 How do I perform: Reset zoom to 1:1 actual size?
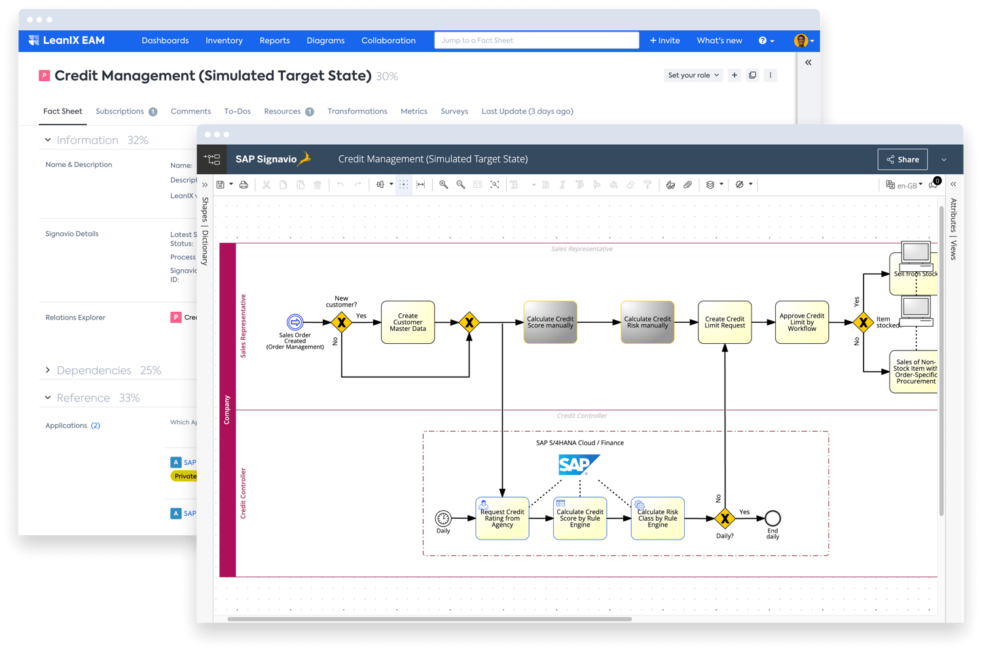tap(477, 185)
